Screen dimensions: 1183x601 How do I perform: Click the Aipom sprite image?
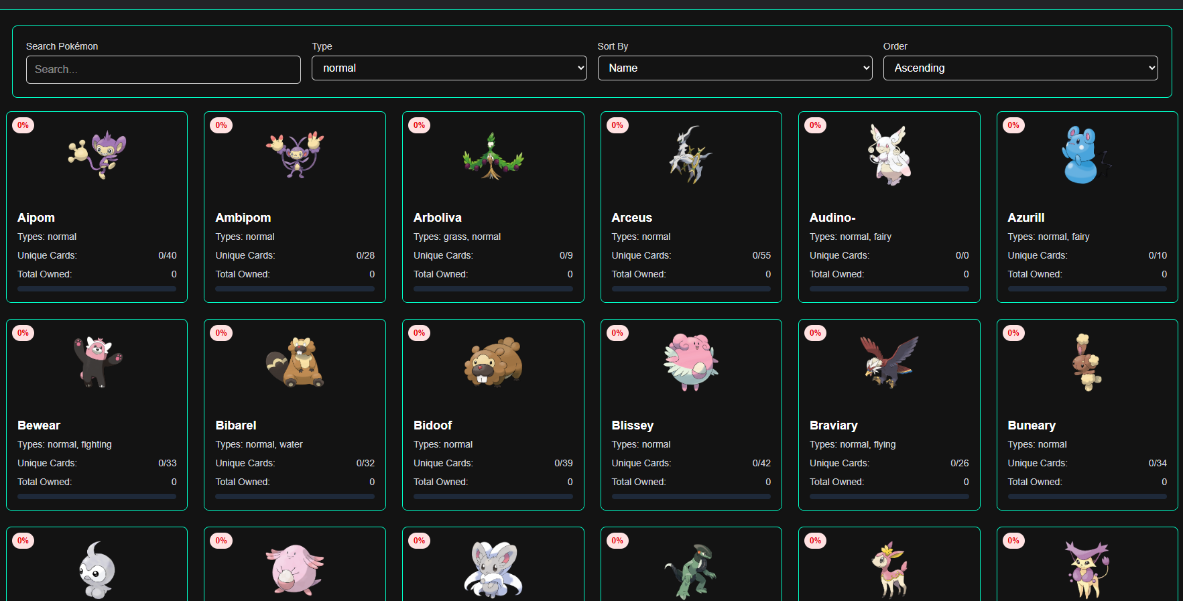97,155
